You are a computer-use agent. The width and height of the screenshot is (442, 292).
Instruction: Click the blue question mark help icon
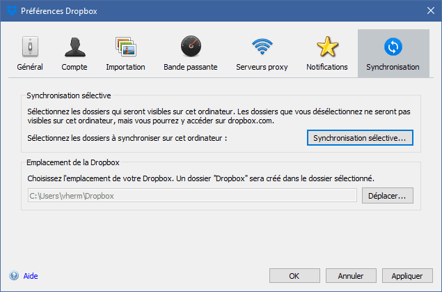tap(13, 275)
